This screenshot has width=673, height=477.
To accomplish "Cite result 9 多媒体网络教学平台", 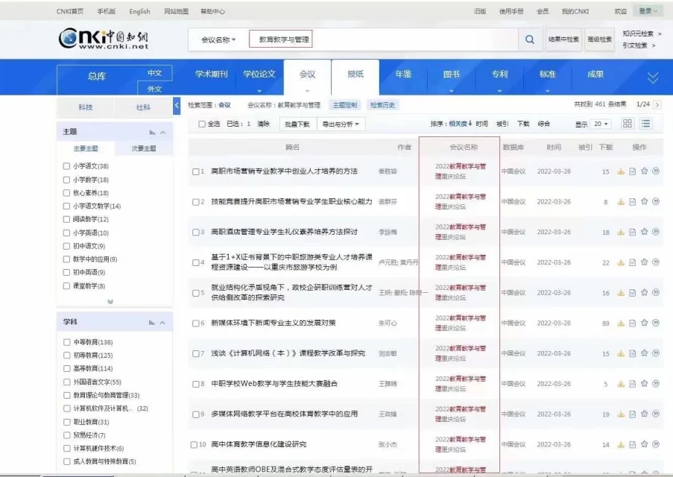I will (656, 414).
